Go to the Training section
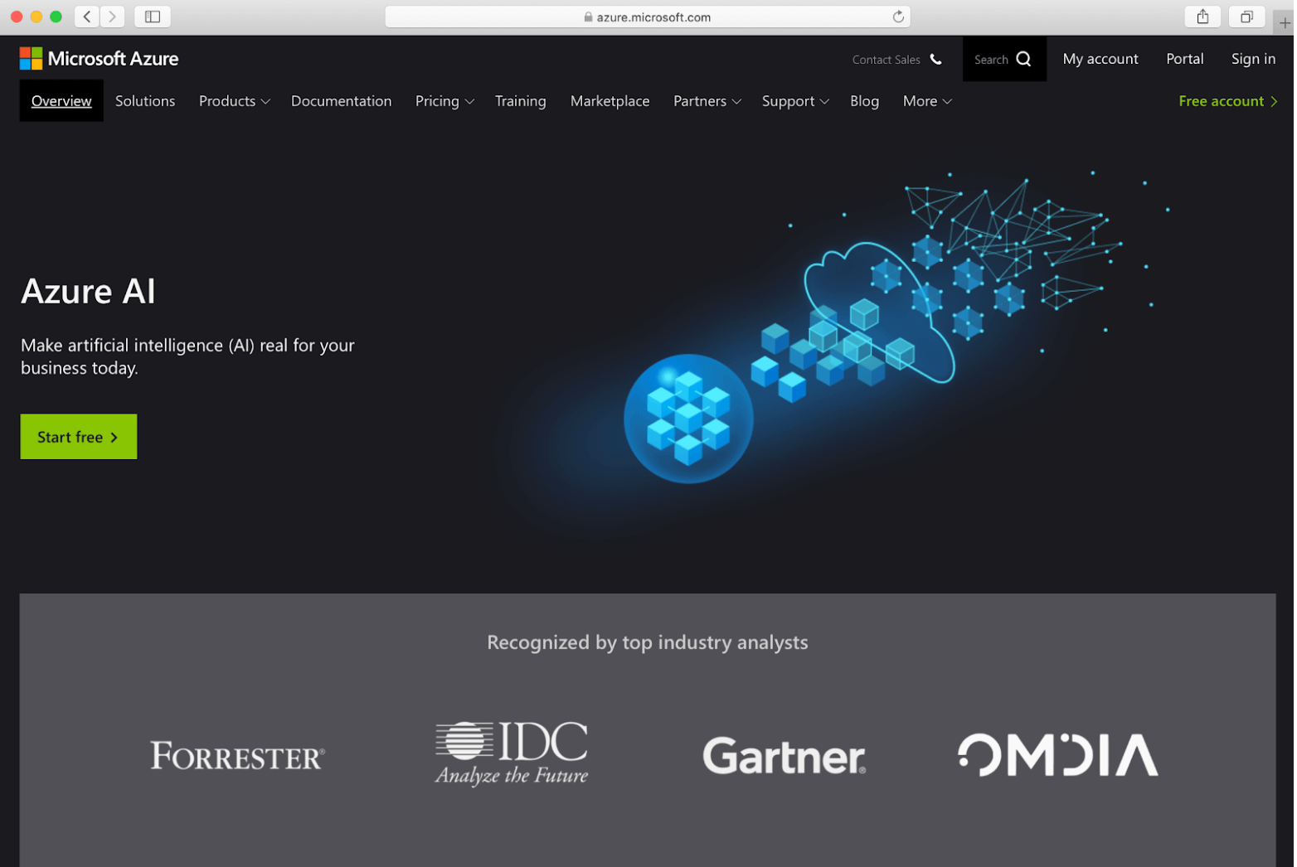This screenshot has width=1297, height=867. tap(521, 101)
